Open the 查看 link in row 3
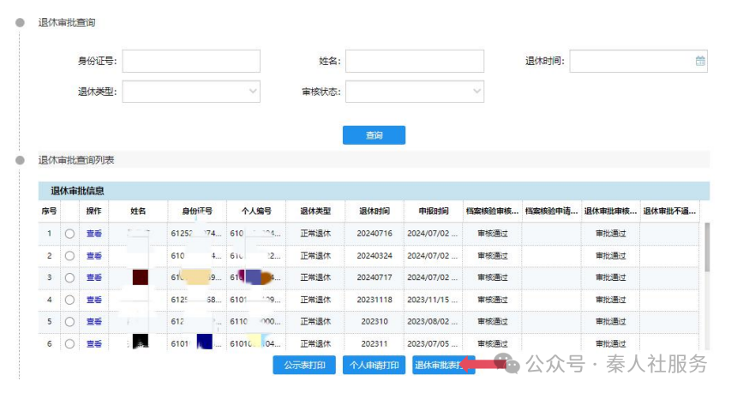Image resolution: width=731 pixels, height=393 pixels. [93, 277]
